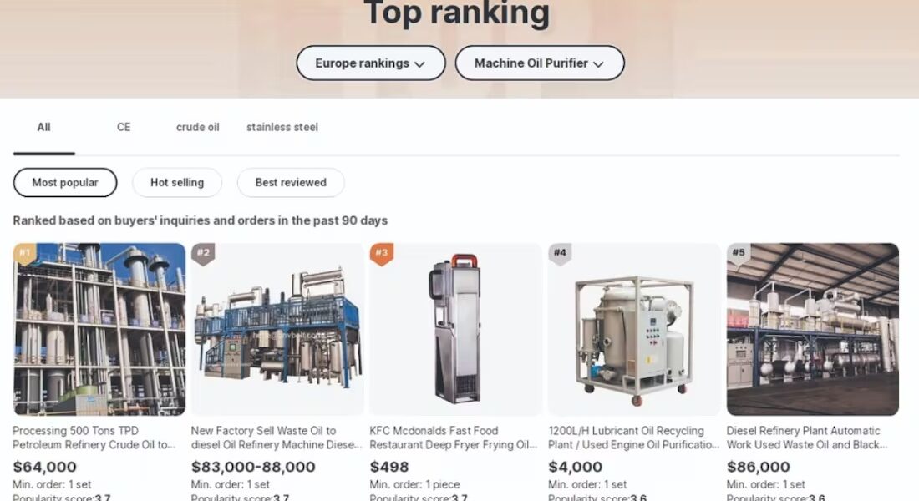The image size is (919, 501).
Task: Open the stainless steel tab
Action: [x=282, y=127]
